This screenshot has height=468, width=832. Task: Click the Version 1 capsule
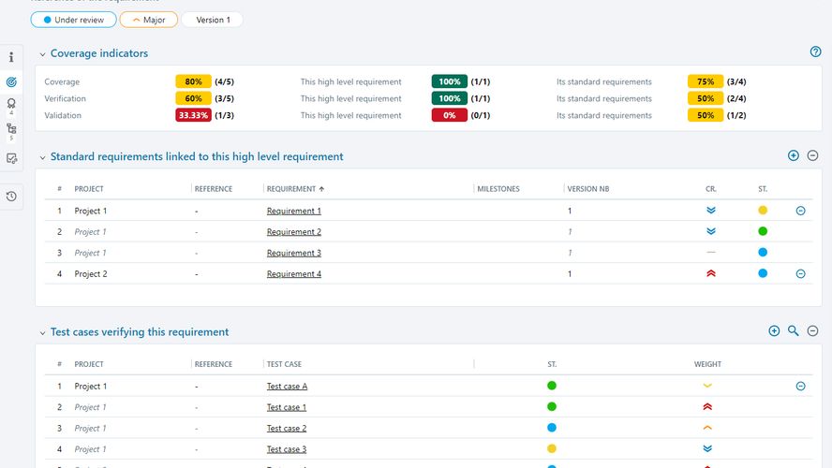pyautogui.click(x=213, y=20)
